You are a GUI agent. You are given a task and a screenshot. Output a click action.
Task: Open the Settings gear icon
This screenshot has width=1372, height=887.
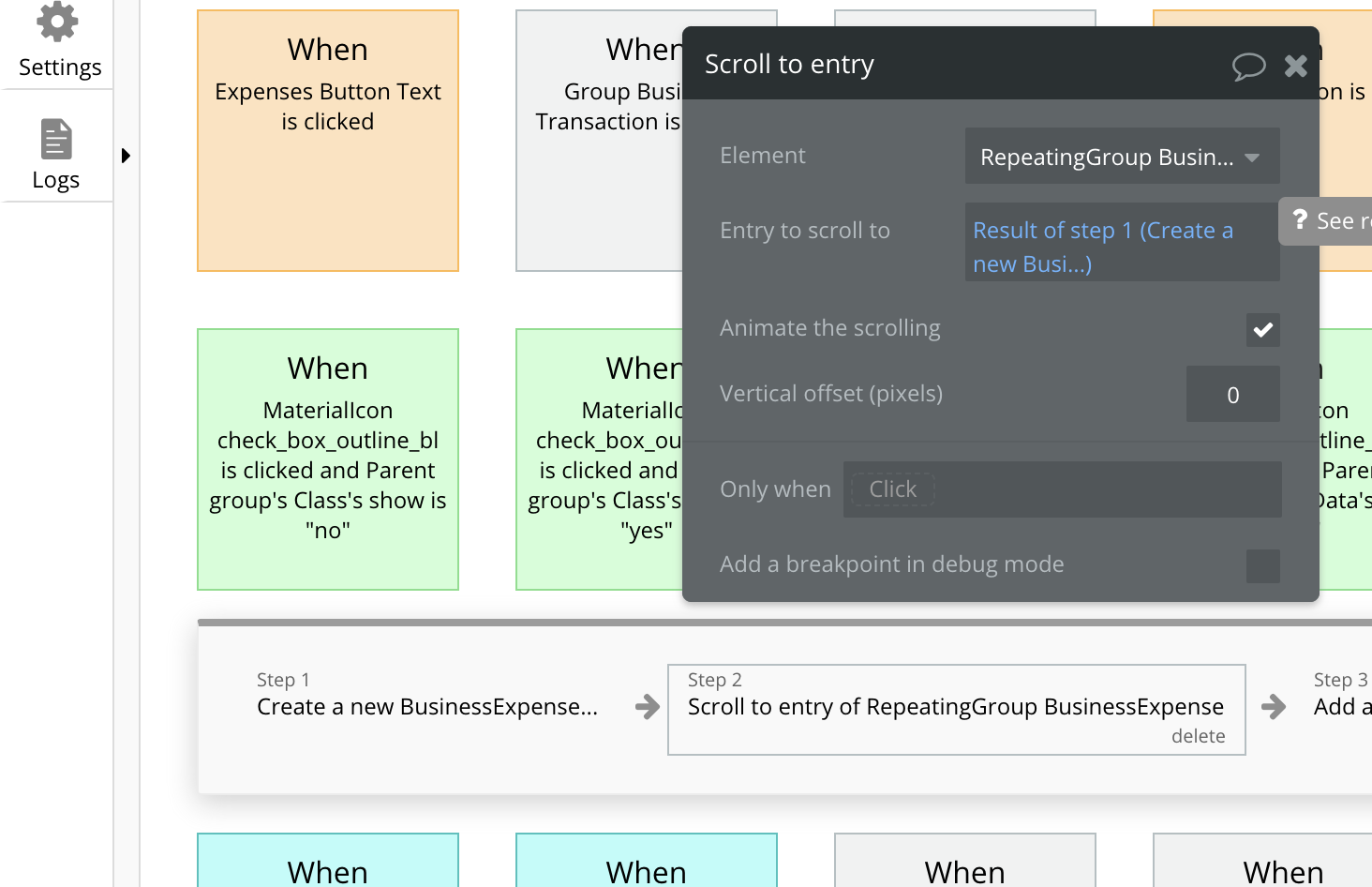tap(57, 23)
